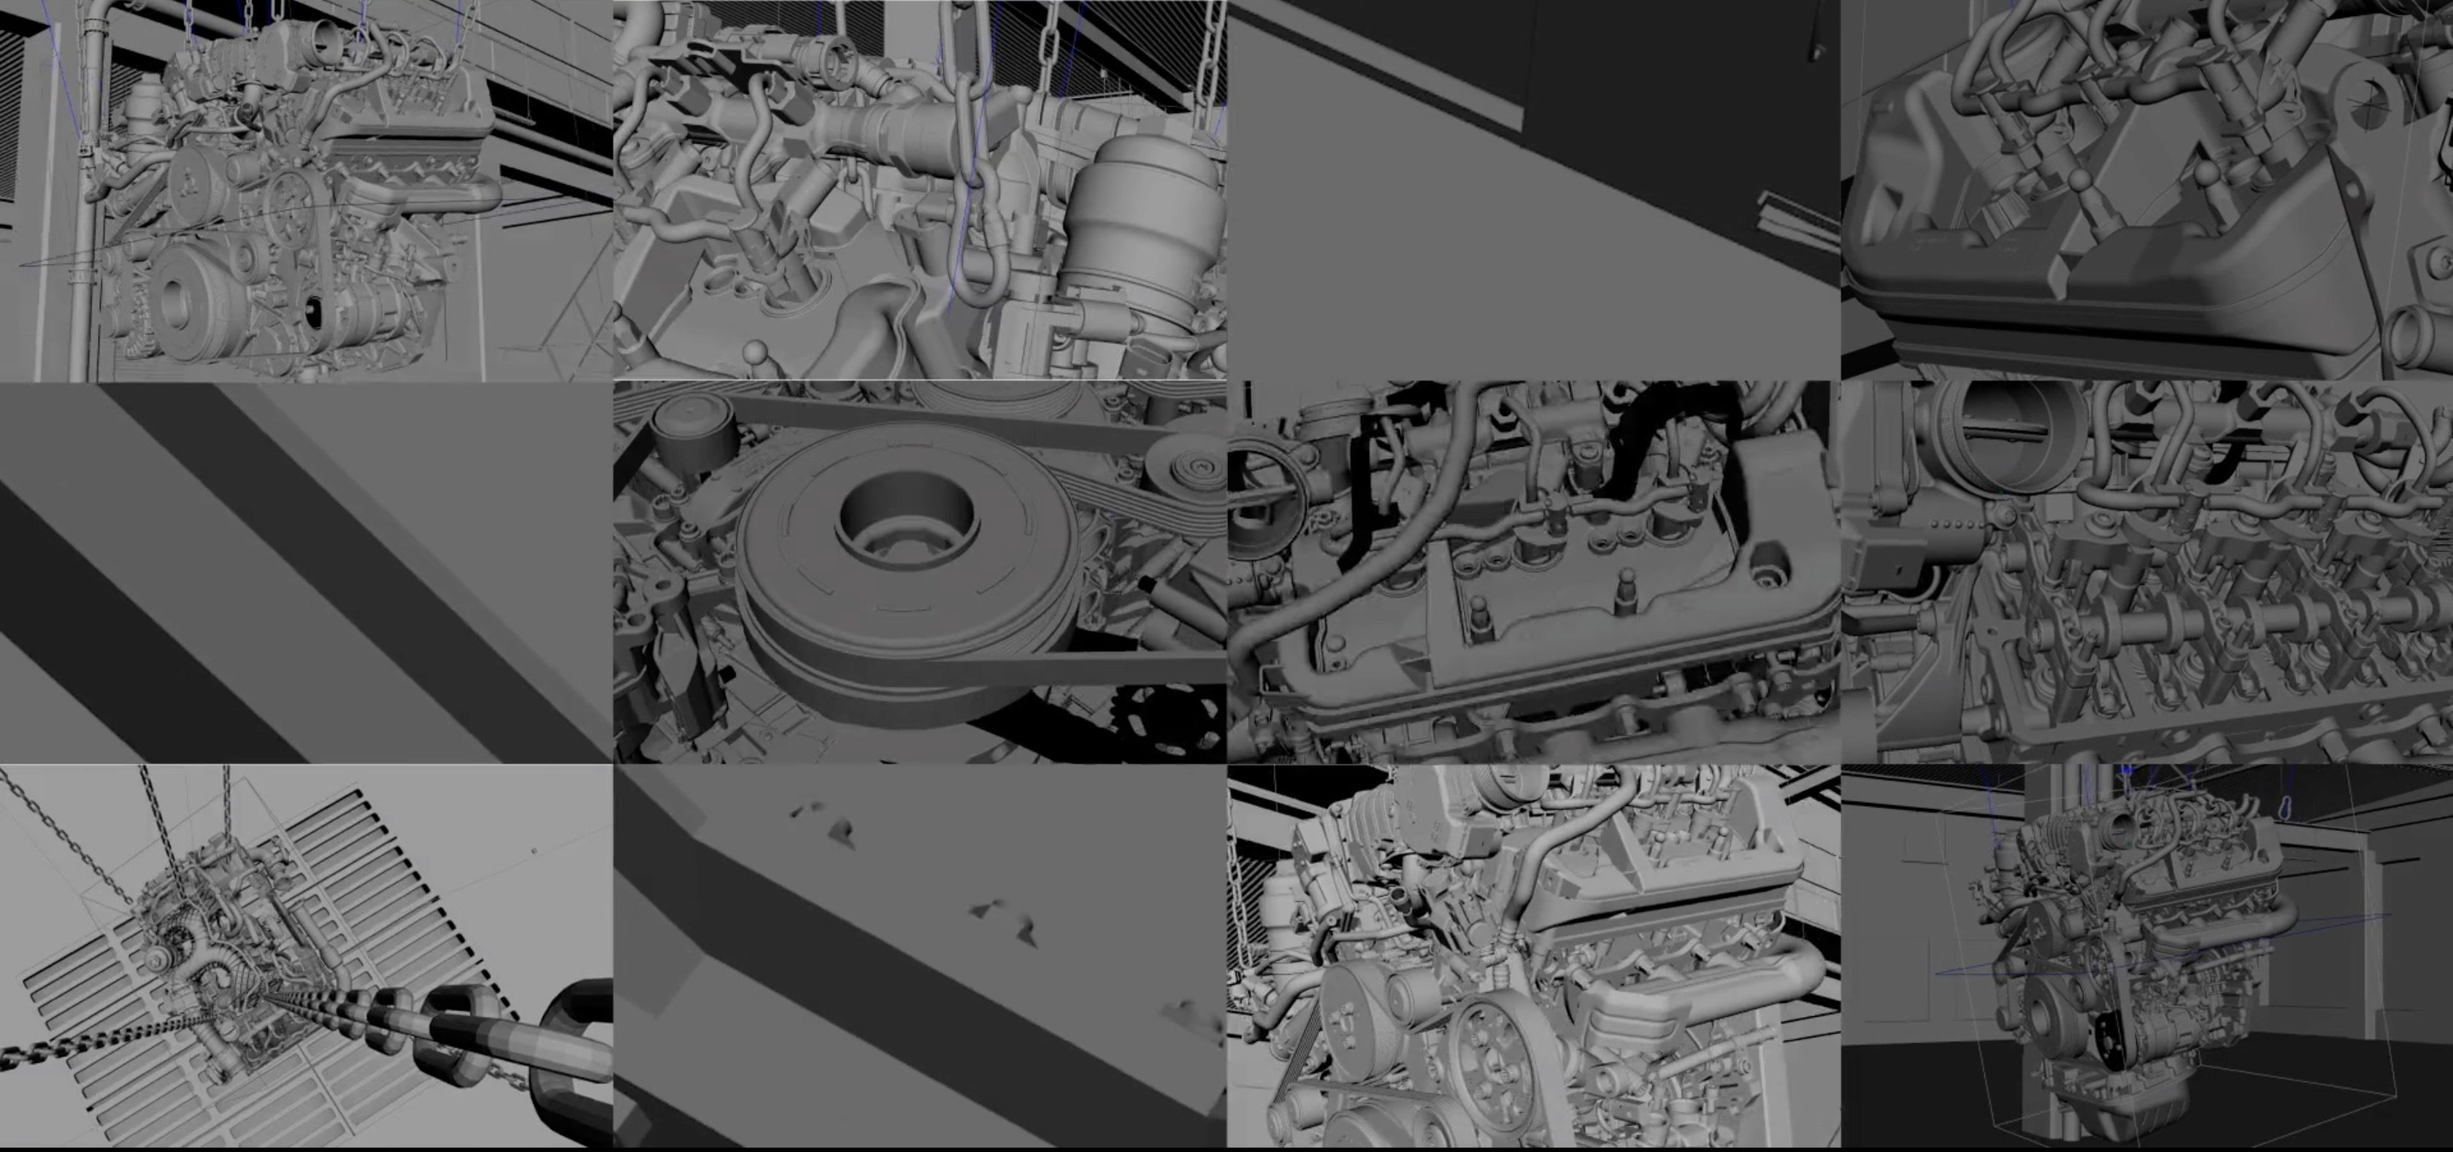Screen dimensions: 2453x1152
Task: Select the full engine in dark room thumbnail
Action: click(2146, 956)
